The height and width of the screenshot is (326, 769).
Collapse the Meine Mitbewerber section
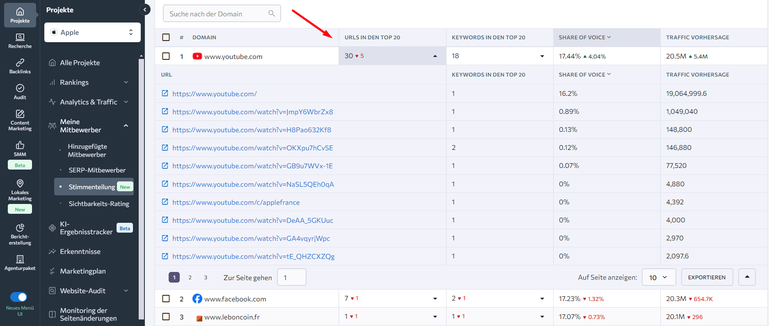point(126,126)
